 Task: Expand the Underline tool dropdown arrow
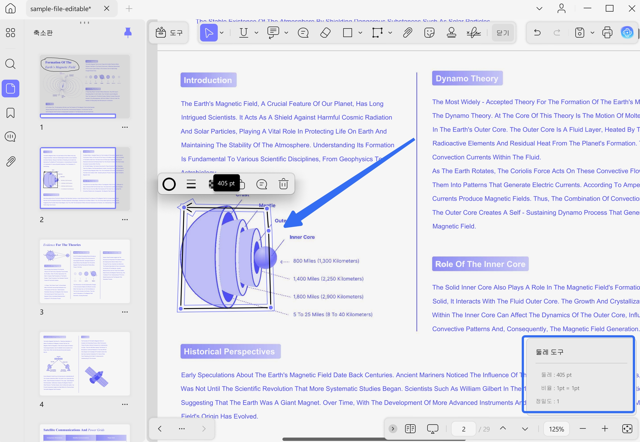click(x=256, y=33)
